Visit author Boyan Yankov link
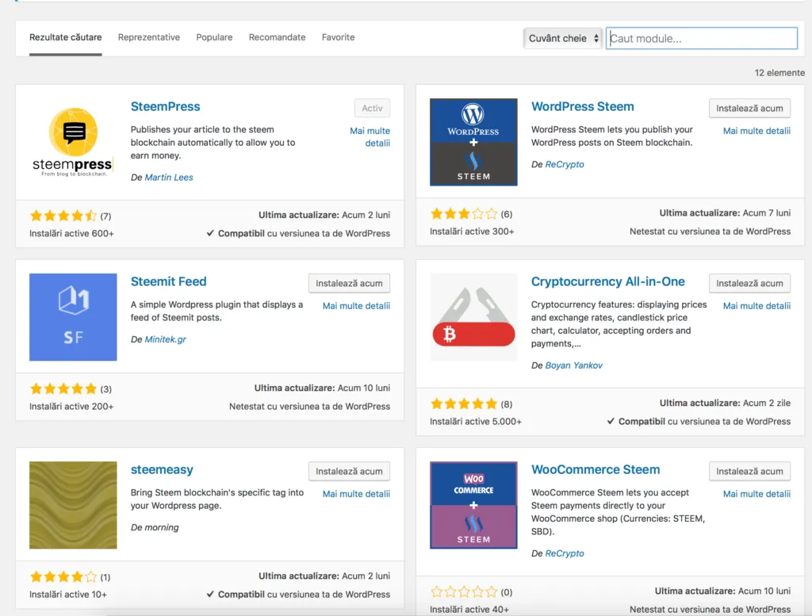This screenshot has height=616, width=812. point(574,365)
